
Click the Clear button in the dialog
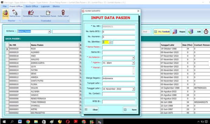(91, 109)
